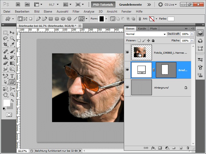This screenshot has height=154, width=206.
Task: Switch to the Pfade tab
Action: (153, 29)
